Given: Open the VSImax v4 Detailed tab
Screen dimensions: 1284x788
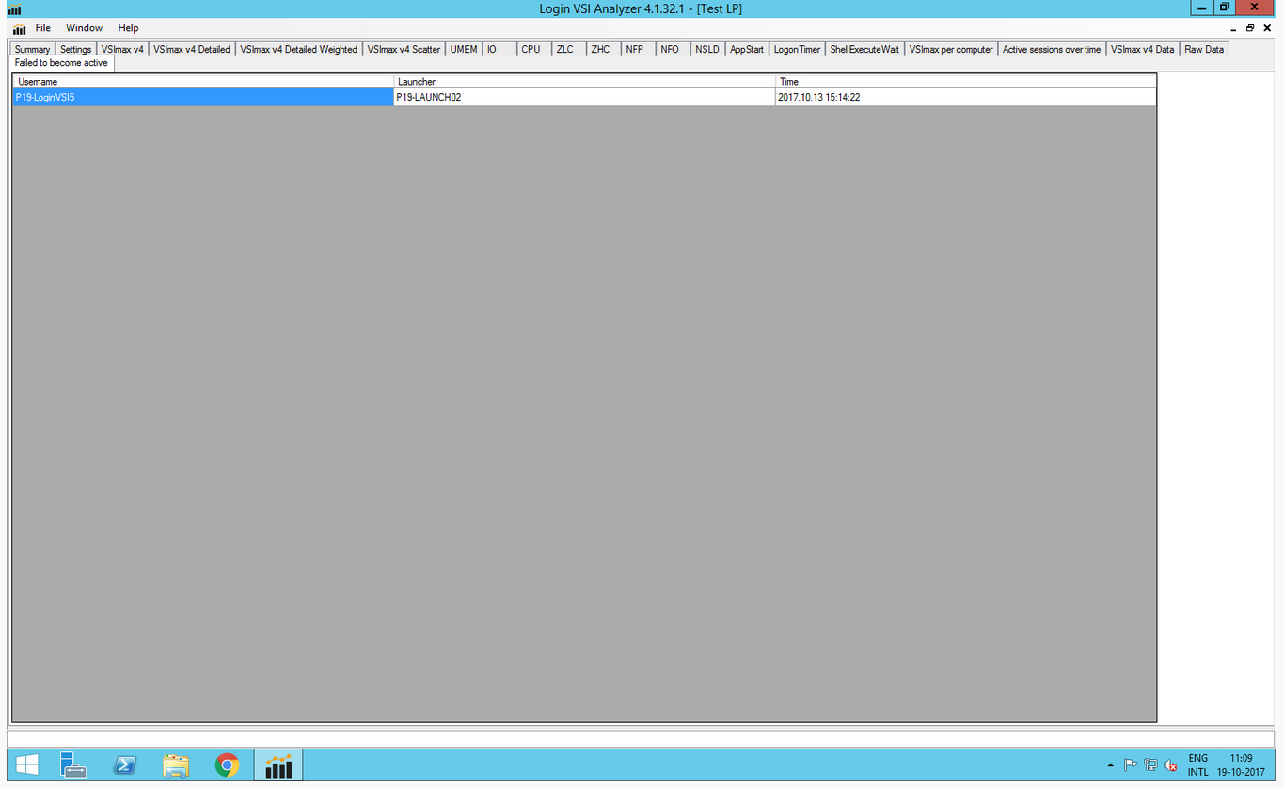Looking at the screenshot, I should pos(192,49).
